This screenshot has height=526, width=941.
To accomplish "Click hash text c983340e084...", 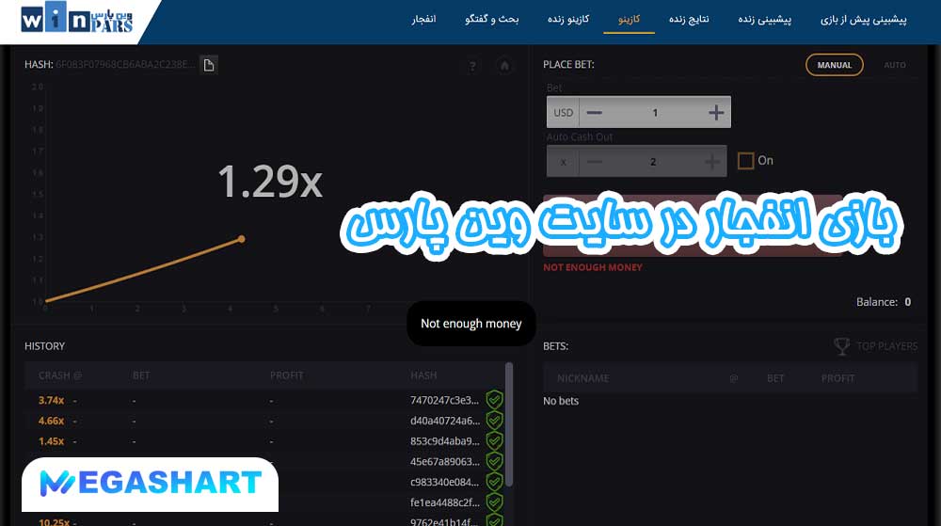I will (445, 482).
